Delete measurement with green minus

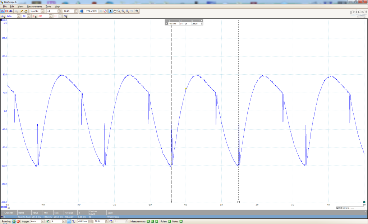[152, 221]
